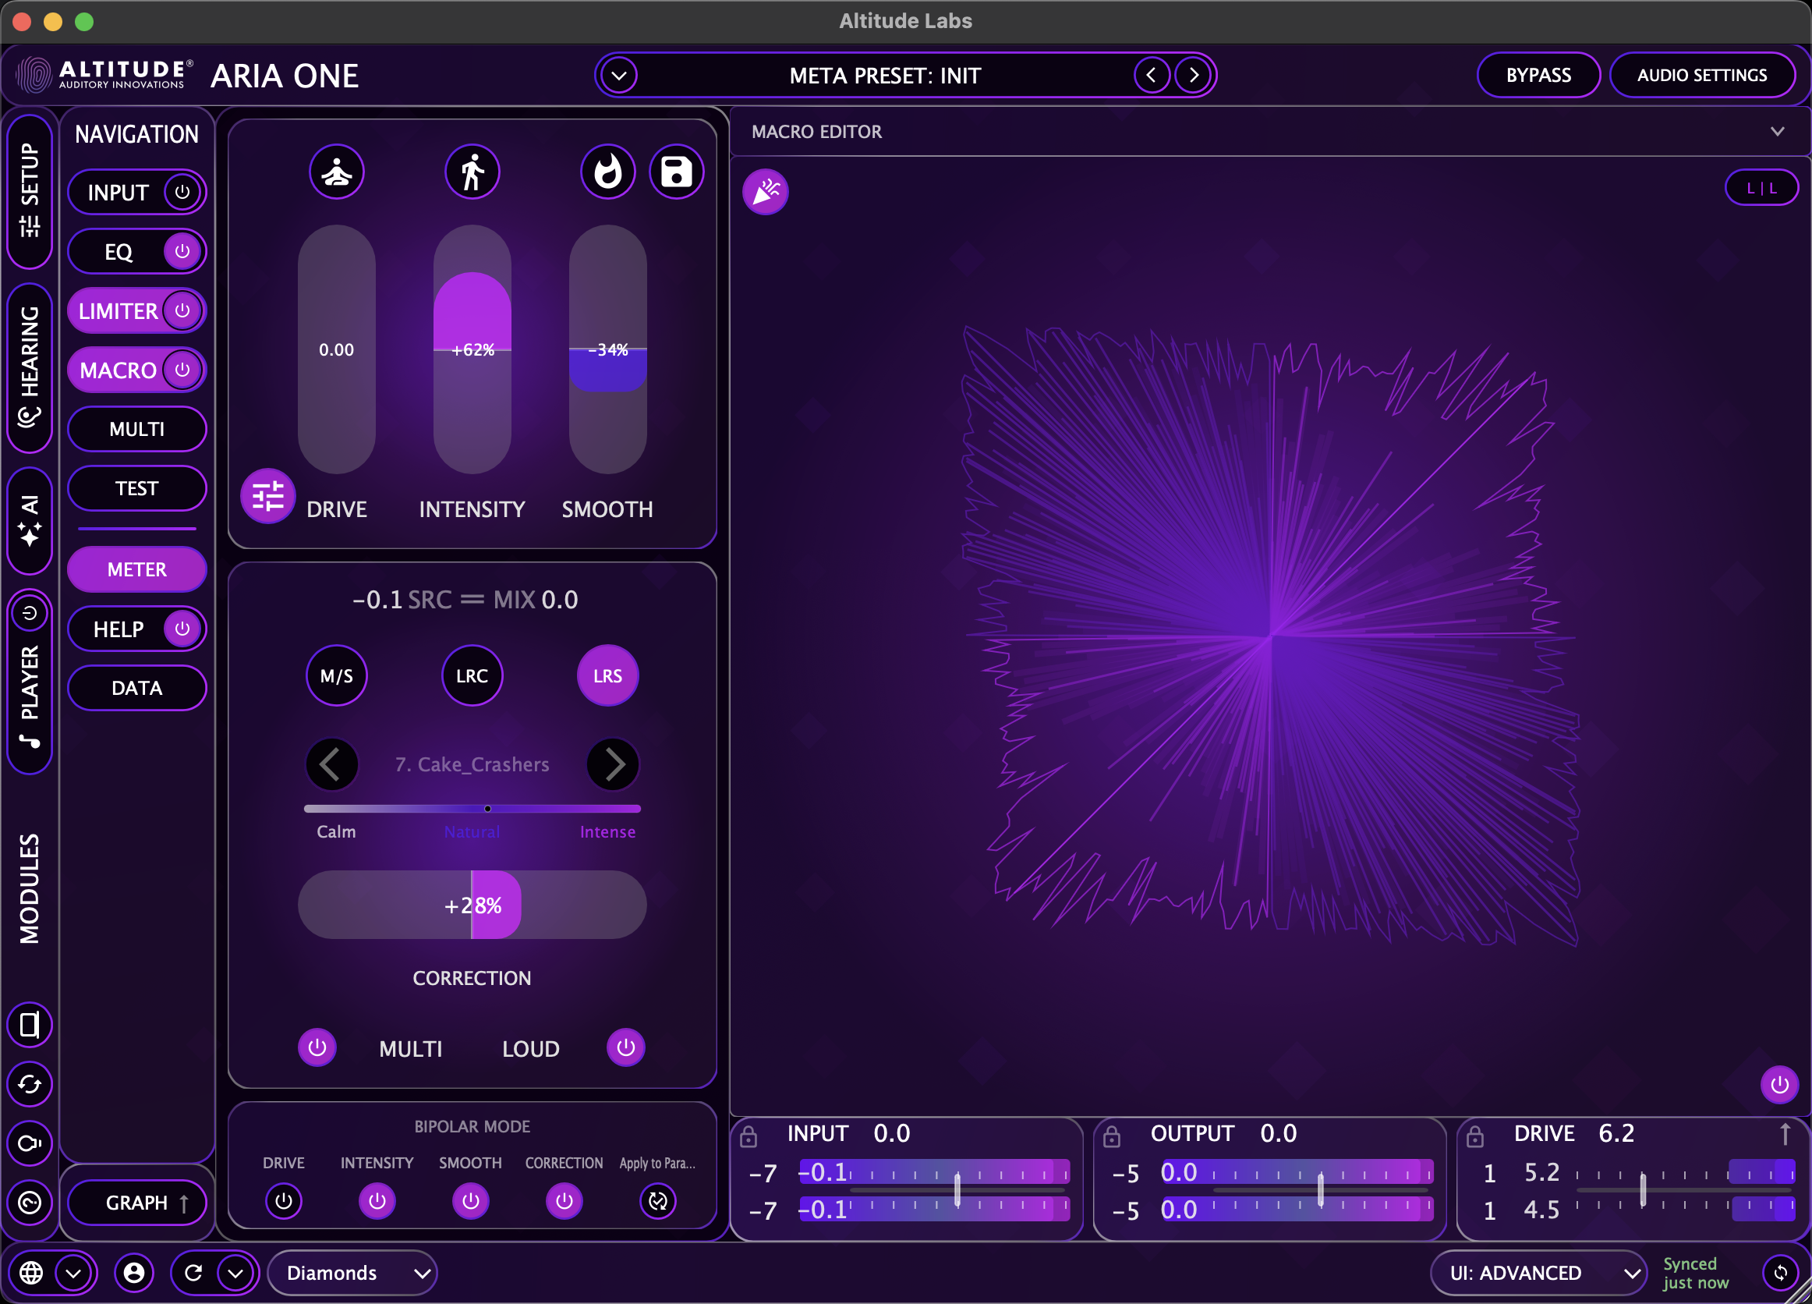
Task: Select the meditation (calm) mode icon
Action: (336, 170)
